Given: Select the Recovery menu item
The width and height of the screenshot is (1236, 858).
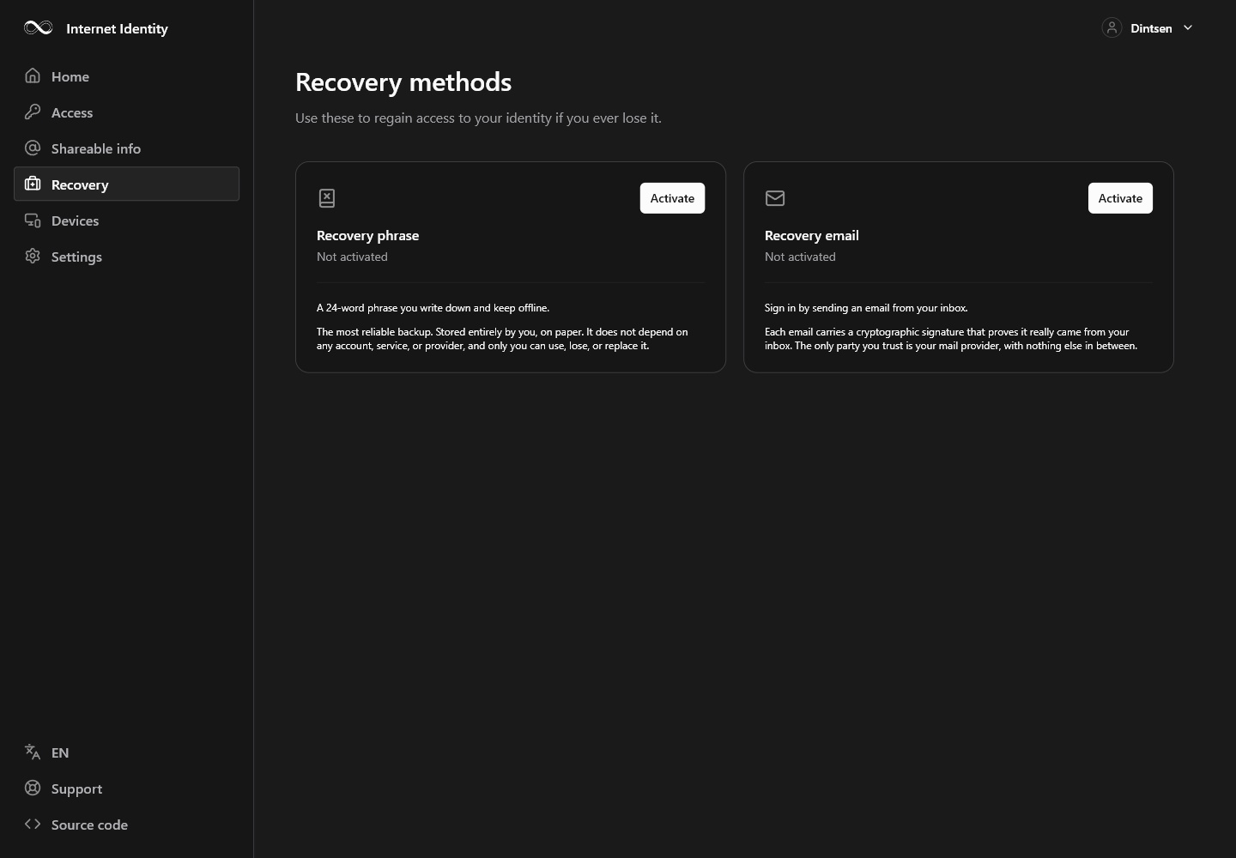Looking at the screenshot, I should pos(126,184).
